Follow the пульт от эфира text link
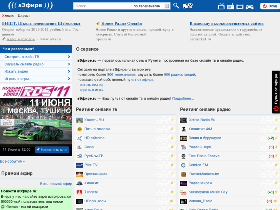Screen dimensions: 280x210 pos(140,80)
